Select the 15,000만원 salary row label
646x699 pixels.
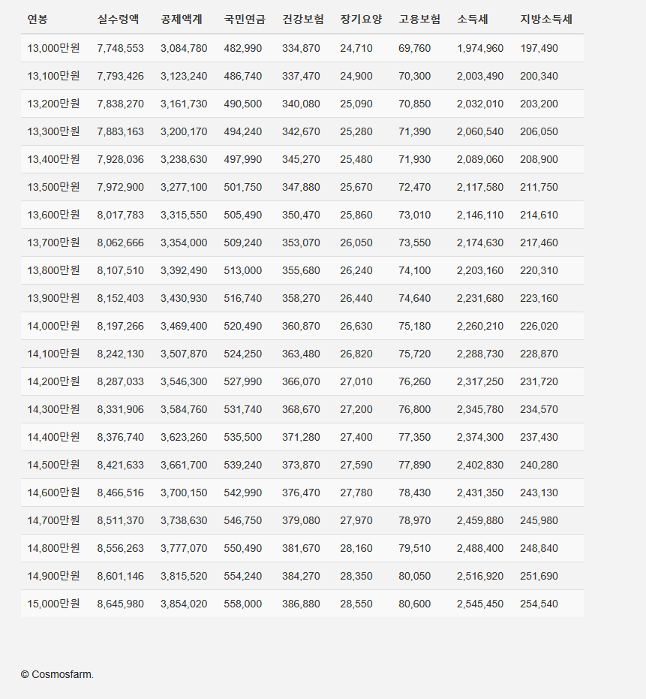click(x=53, y=604)
